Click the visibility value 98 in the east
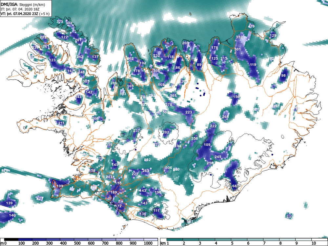The height and width of the screenshot is (246, 328). tap(283, 75)
